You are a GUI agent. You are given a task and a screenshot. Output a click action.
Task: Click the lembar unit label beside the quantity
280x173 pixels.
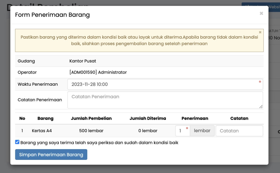pos(202,131)
